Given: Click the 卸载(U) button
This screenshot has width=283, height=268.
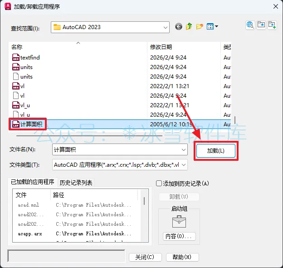Looking at the screenshot, I should click(x=179, y=197).
